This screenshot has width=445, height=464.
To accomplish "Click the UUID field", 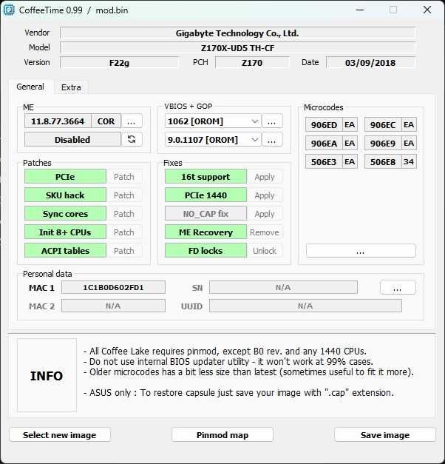I will click(x=305, y=306).
